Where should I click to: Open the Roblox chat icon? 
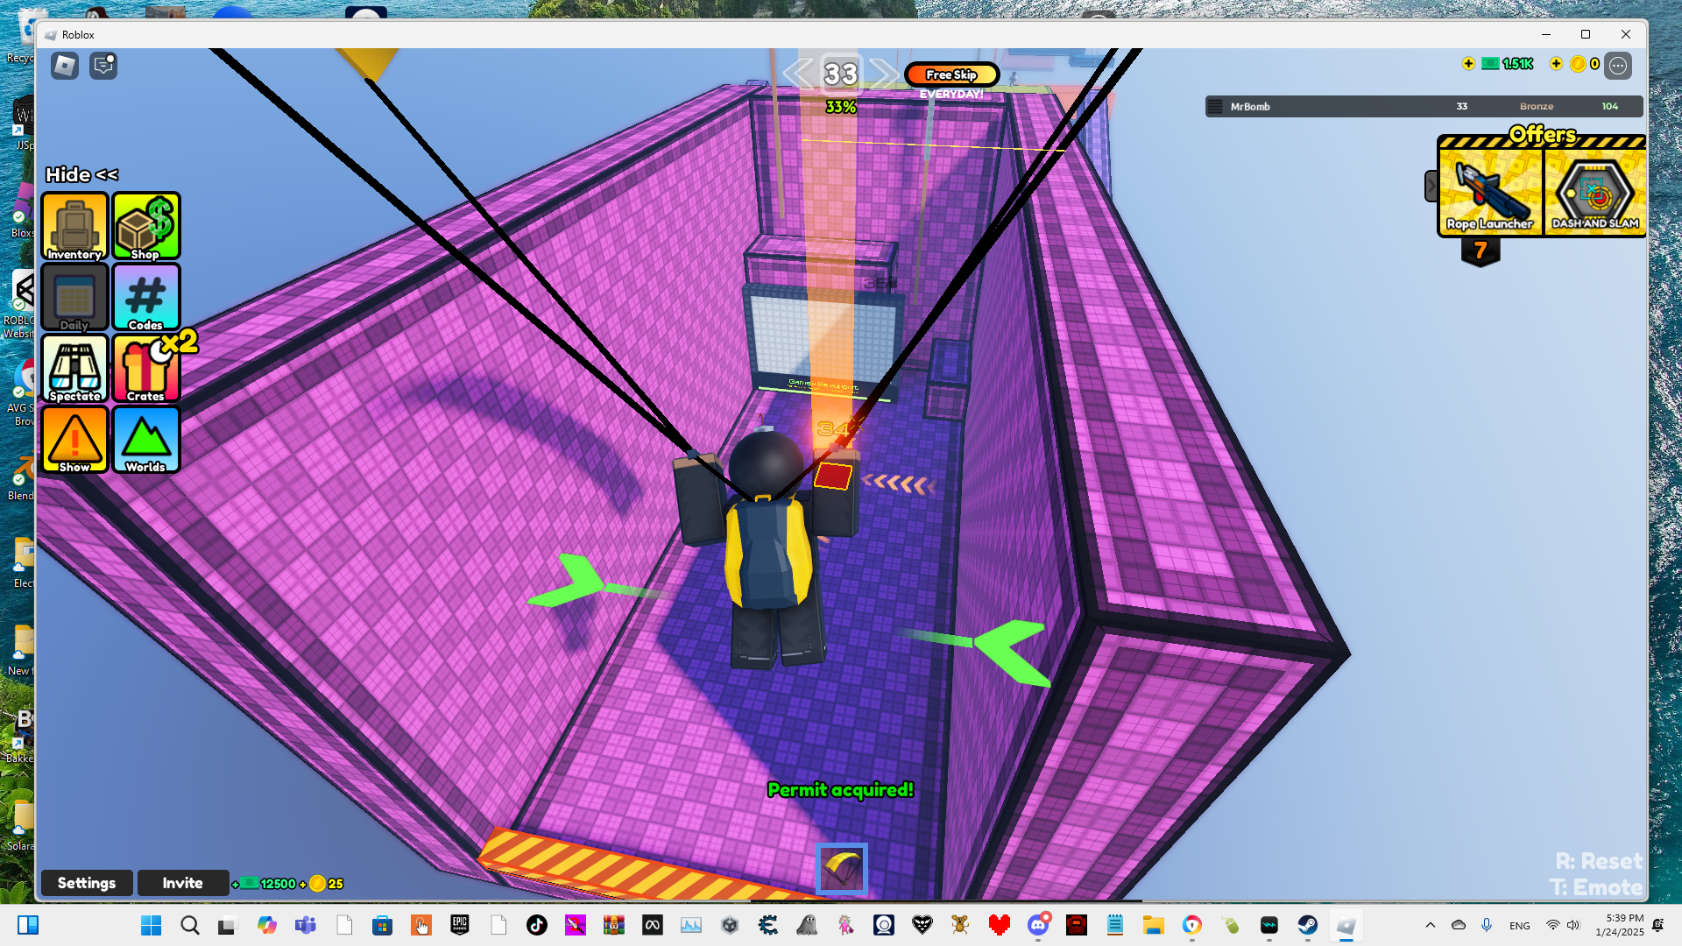(x=103, y=66)
